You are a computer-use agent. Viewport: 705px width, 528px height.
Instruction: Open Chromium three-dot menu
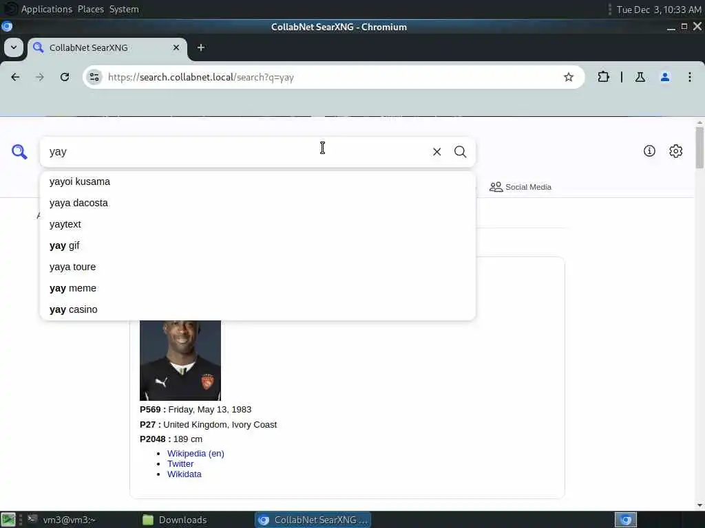pos(690,77)
